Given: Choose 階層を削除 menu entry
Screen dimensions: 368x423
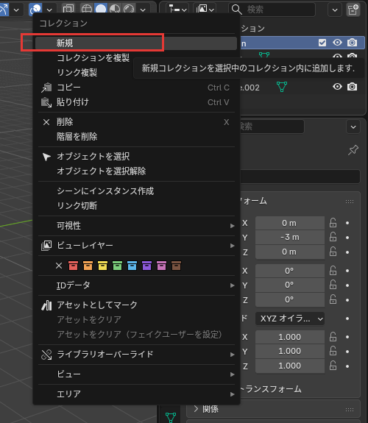Looking at the screenshot, I should click(136, 137).
